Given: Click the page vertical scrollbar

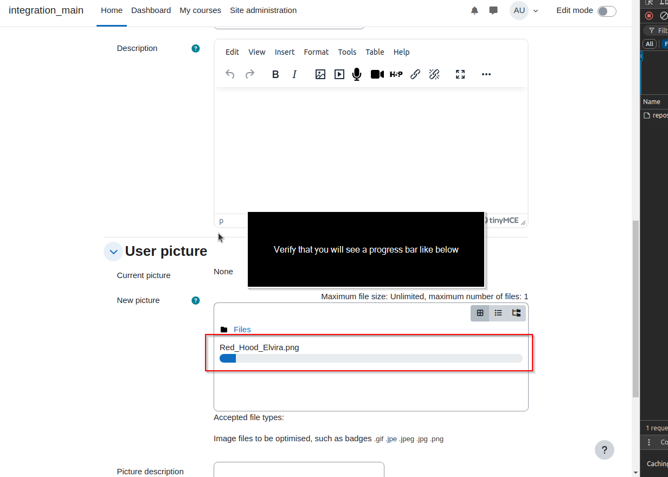Looking at the screenshot, I should click(x=636, y=309).
